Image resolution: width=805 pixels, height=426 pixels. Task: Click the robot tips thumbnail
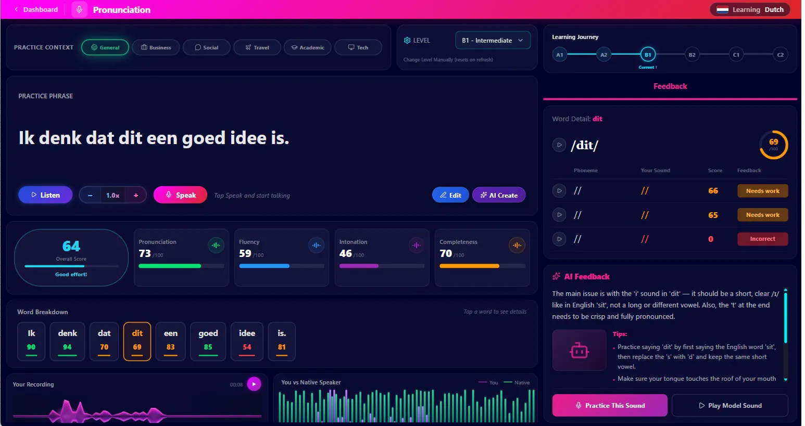(579, 350)
